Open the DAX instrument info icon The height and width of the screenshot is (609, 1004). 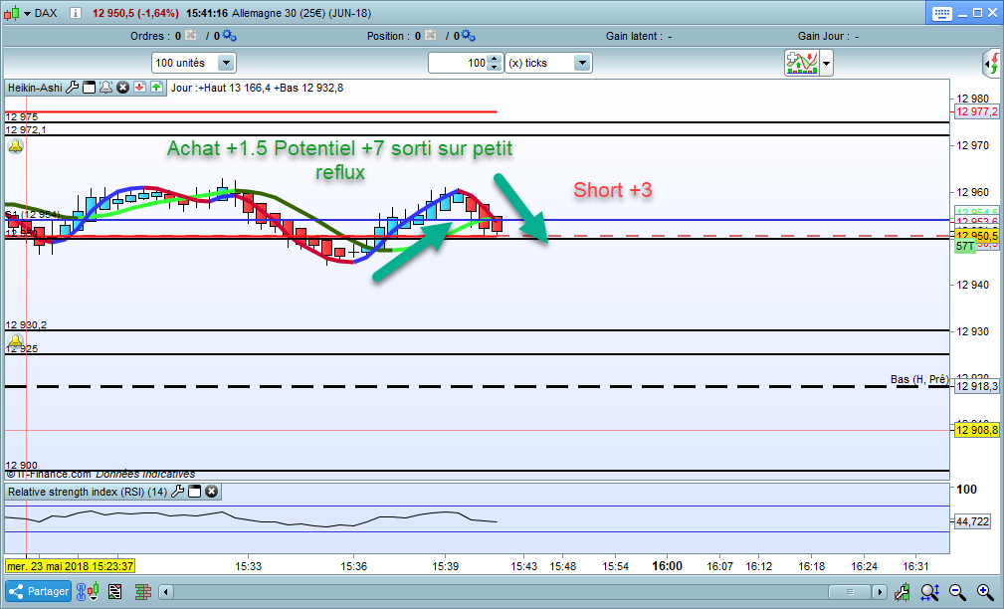click(x=75, y=13)
